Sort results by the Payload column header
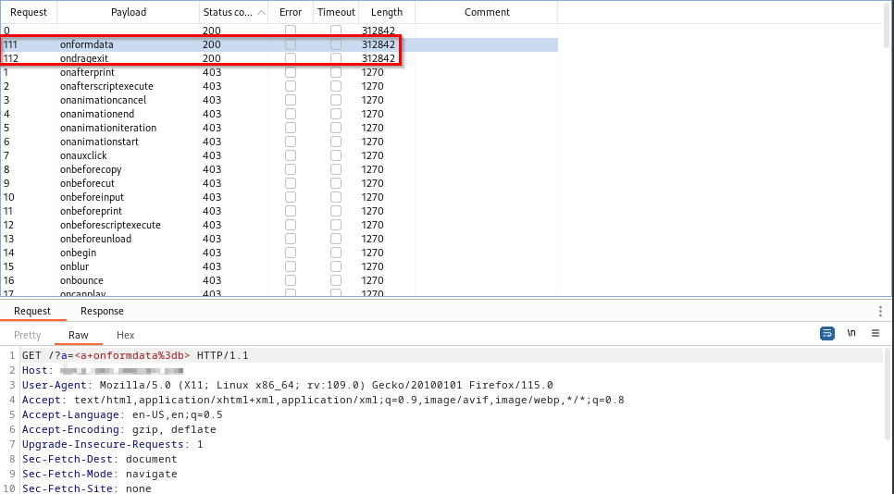 128,13
